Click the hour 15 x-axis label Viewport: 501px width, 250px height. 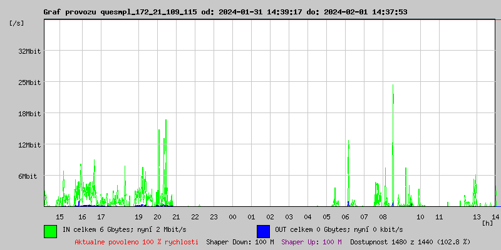tap(59, 216)
